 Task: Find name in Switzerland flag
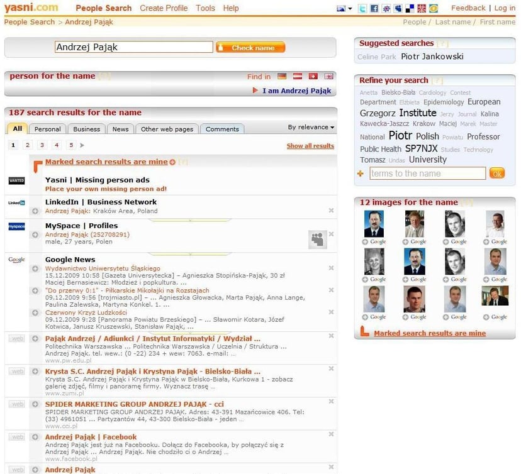tap(313, 76)
